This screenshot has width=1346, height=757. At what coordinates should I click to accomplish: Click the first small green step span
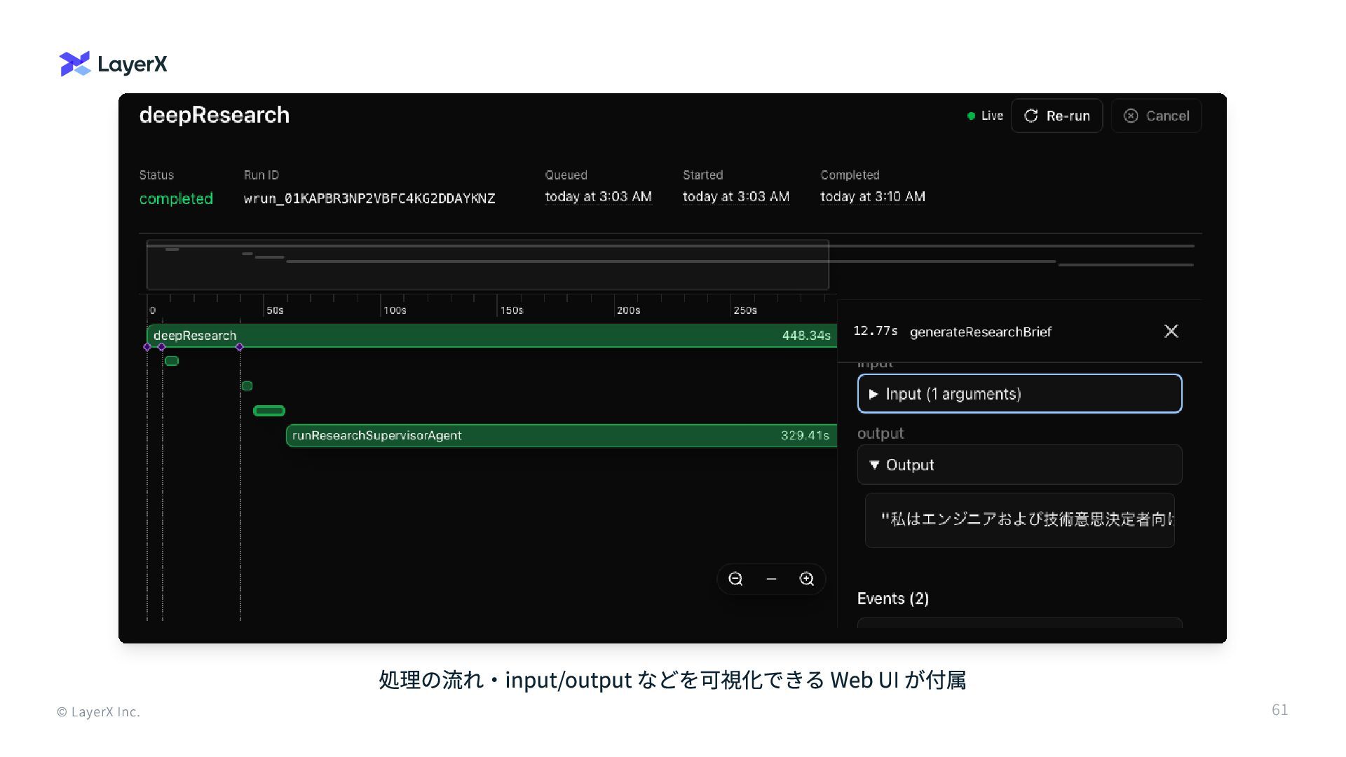point(172,361)
